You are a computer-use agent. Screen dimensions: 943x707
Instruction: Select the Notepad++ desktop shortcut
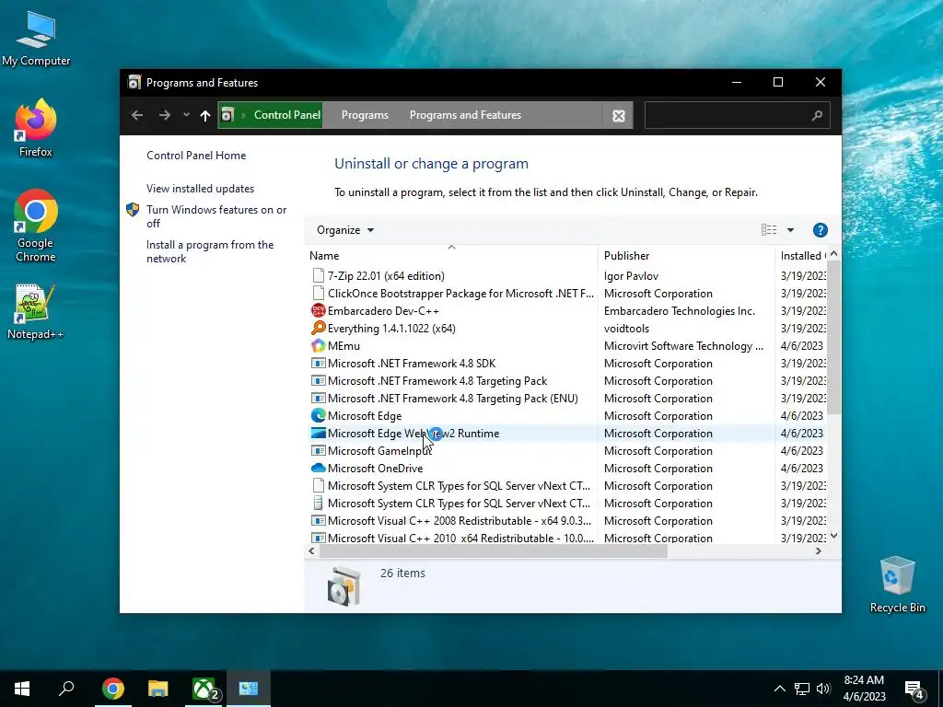(36, 312)
